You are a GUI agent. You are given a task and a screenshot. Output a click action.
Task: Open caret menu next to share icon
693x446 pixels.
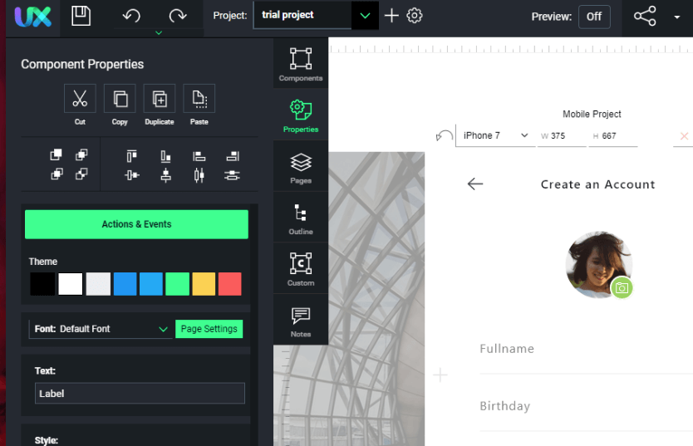tap(676, 17)
